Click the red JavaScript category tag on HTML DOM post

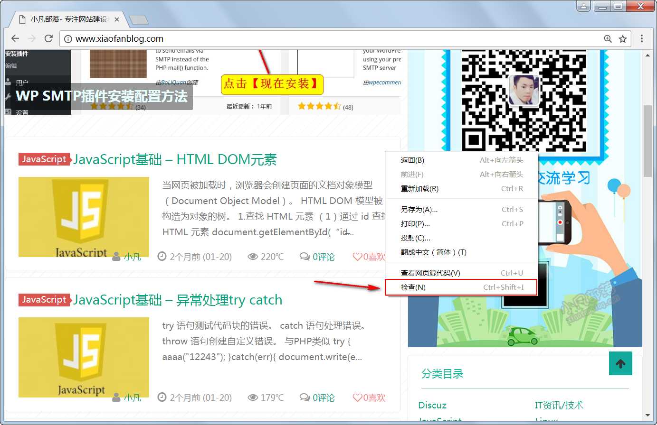(45, 159)
